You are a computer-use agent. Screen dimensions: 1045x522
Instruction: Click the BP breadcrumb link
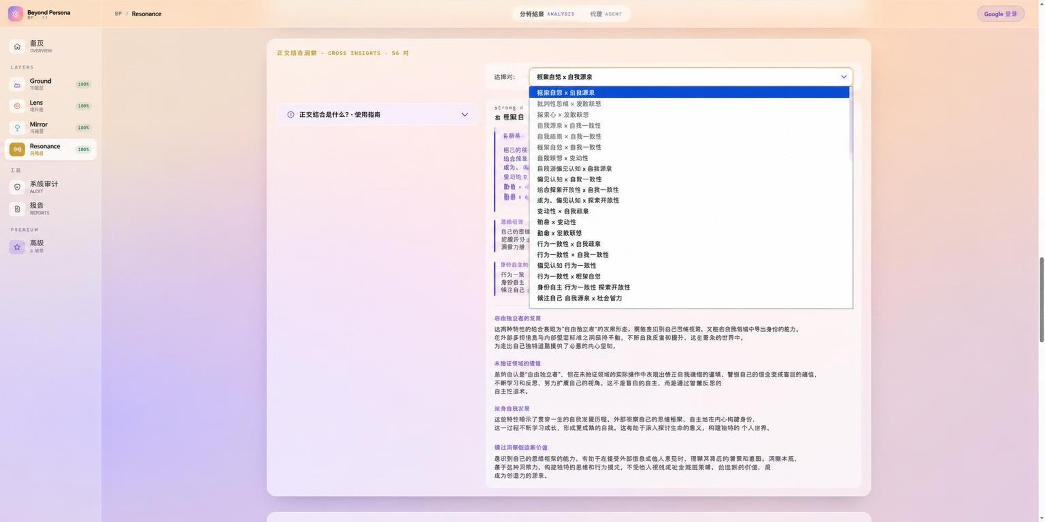click(x=118, y=14)
